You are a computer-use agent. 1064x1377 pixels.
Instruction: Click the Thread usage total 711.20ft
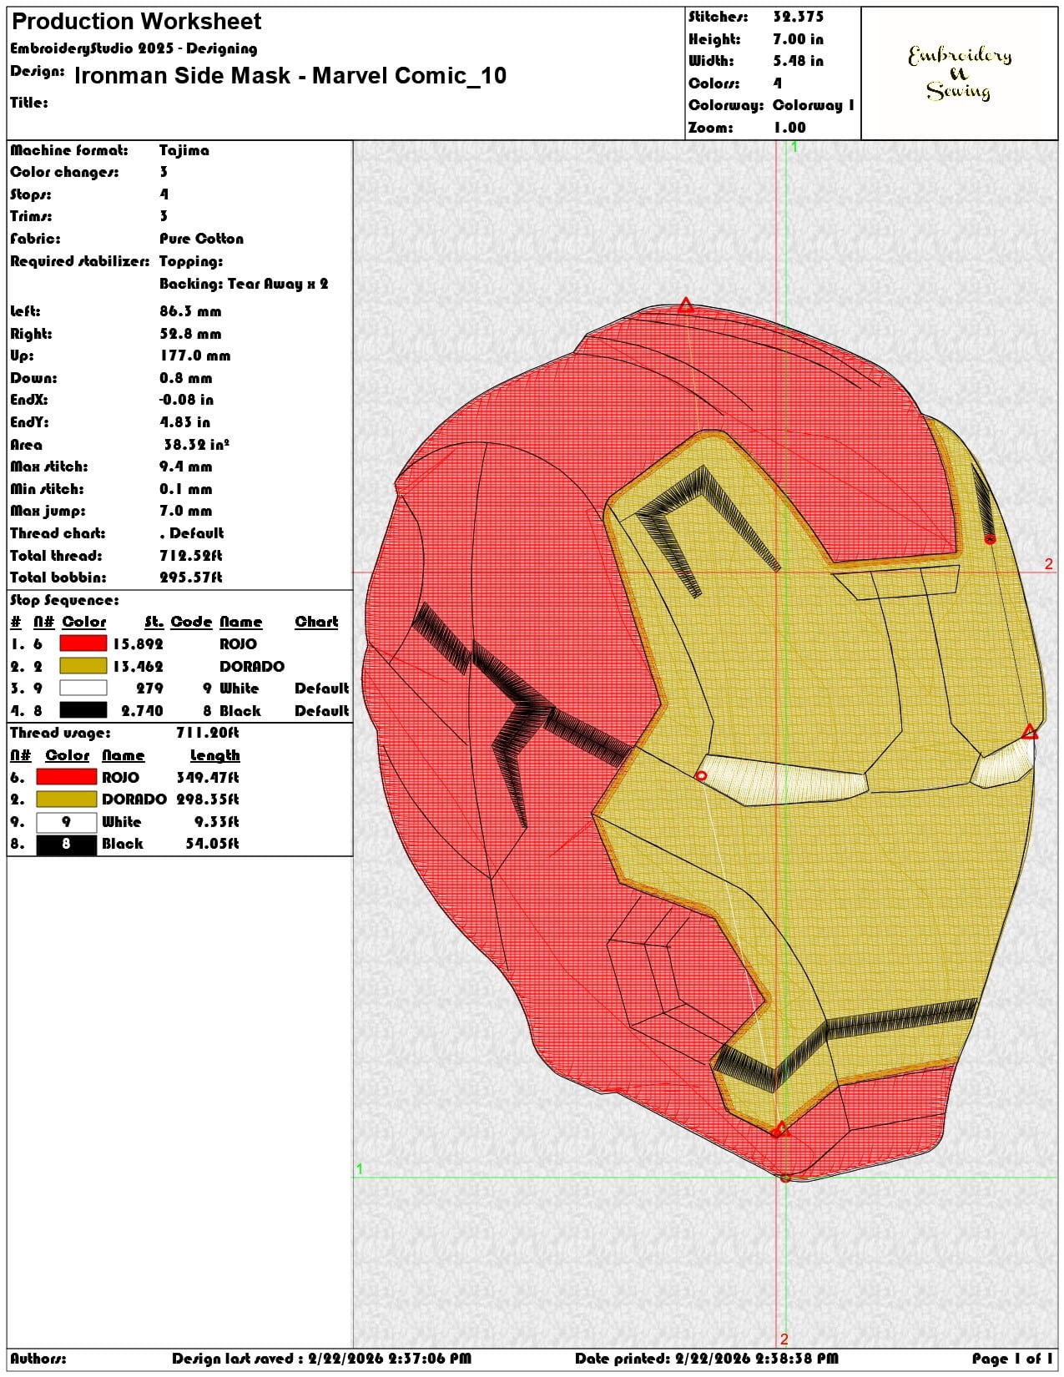click(207, 733)
